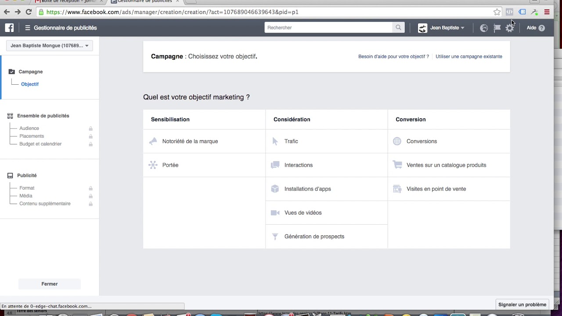562x316 pixels.
Task: Click the Aide link in top bar
Action: pos(531,28)
